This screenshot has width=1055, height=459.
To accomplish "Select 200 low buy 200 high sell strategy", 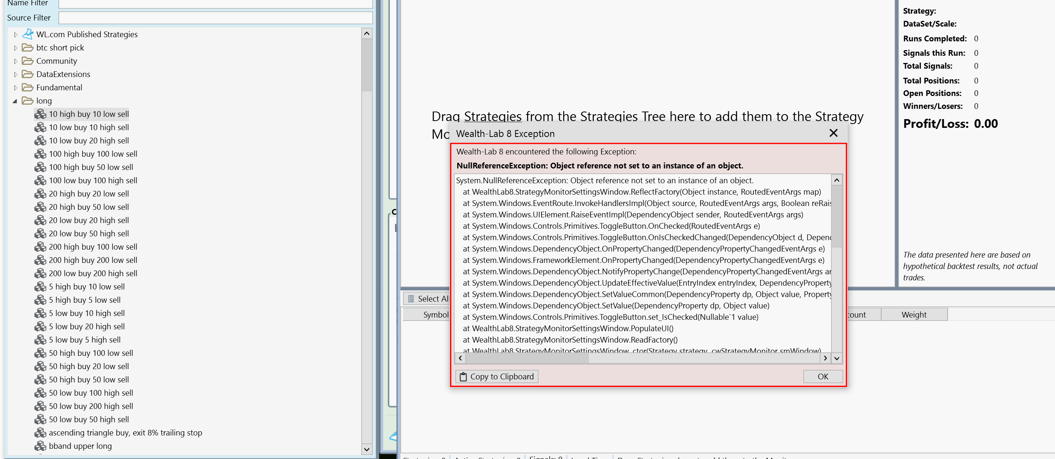I will pos(93,274).
